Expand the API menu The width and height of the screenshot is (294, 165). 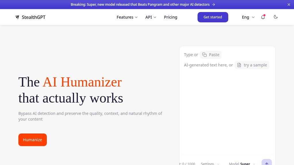[x=150, y=17]
